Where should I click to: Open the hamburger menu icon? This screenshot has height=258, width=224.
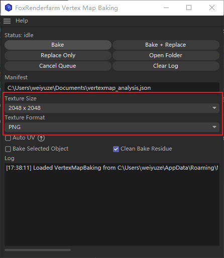pyautogui.click(x=7, y=21)
